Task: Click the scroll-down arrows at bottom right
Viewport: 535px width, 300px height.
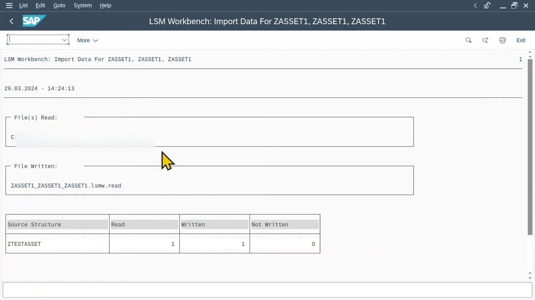Action: (x=530, y=275)
